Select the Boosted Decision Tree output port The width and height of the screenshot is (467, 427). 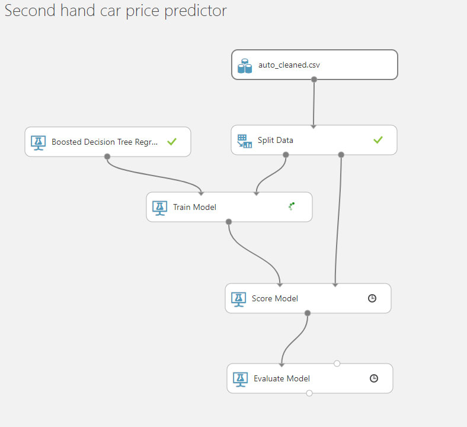(x=107, y=157)
